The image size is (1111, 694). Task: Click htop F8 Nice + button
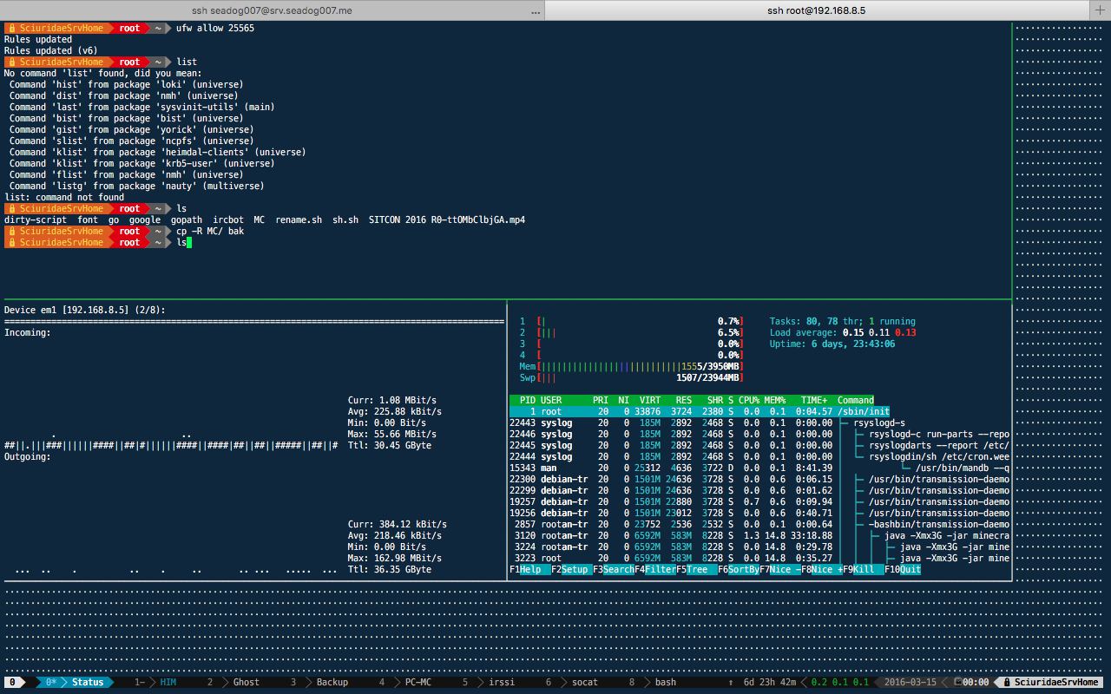tap(822, 570)
